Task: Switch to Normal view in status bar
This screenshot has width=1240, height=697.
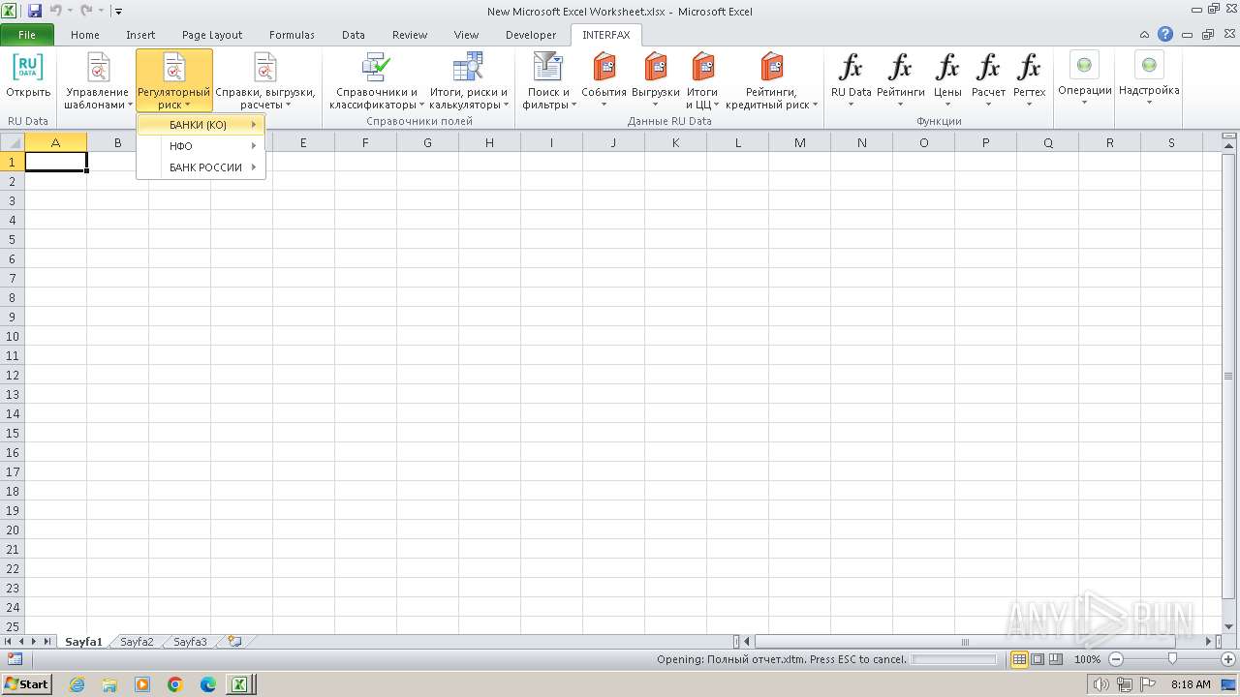Action: (x=1019, y=659)
